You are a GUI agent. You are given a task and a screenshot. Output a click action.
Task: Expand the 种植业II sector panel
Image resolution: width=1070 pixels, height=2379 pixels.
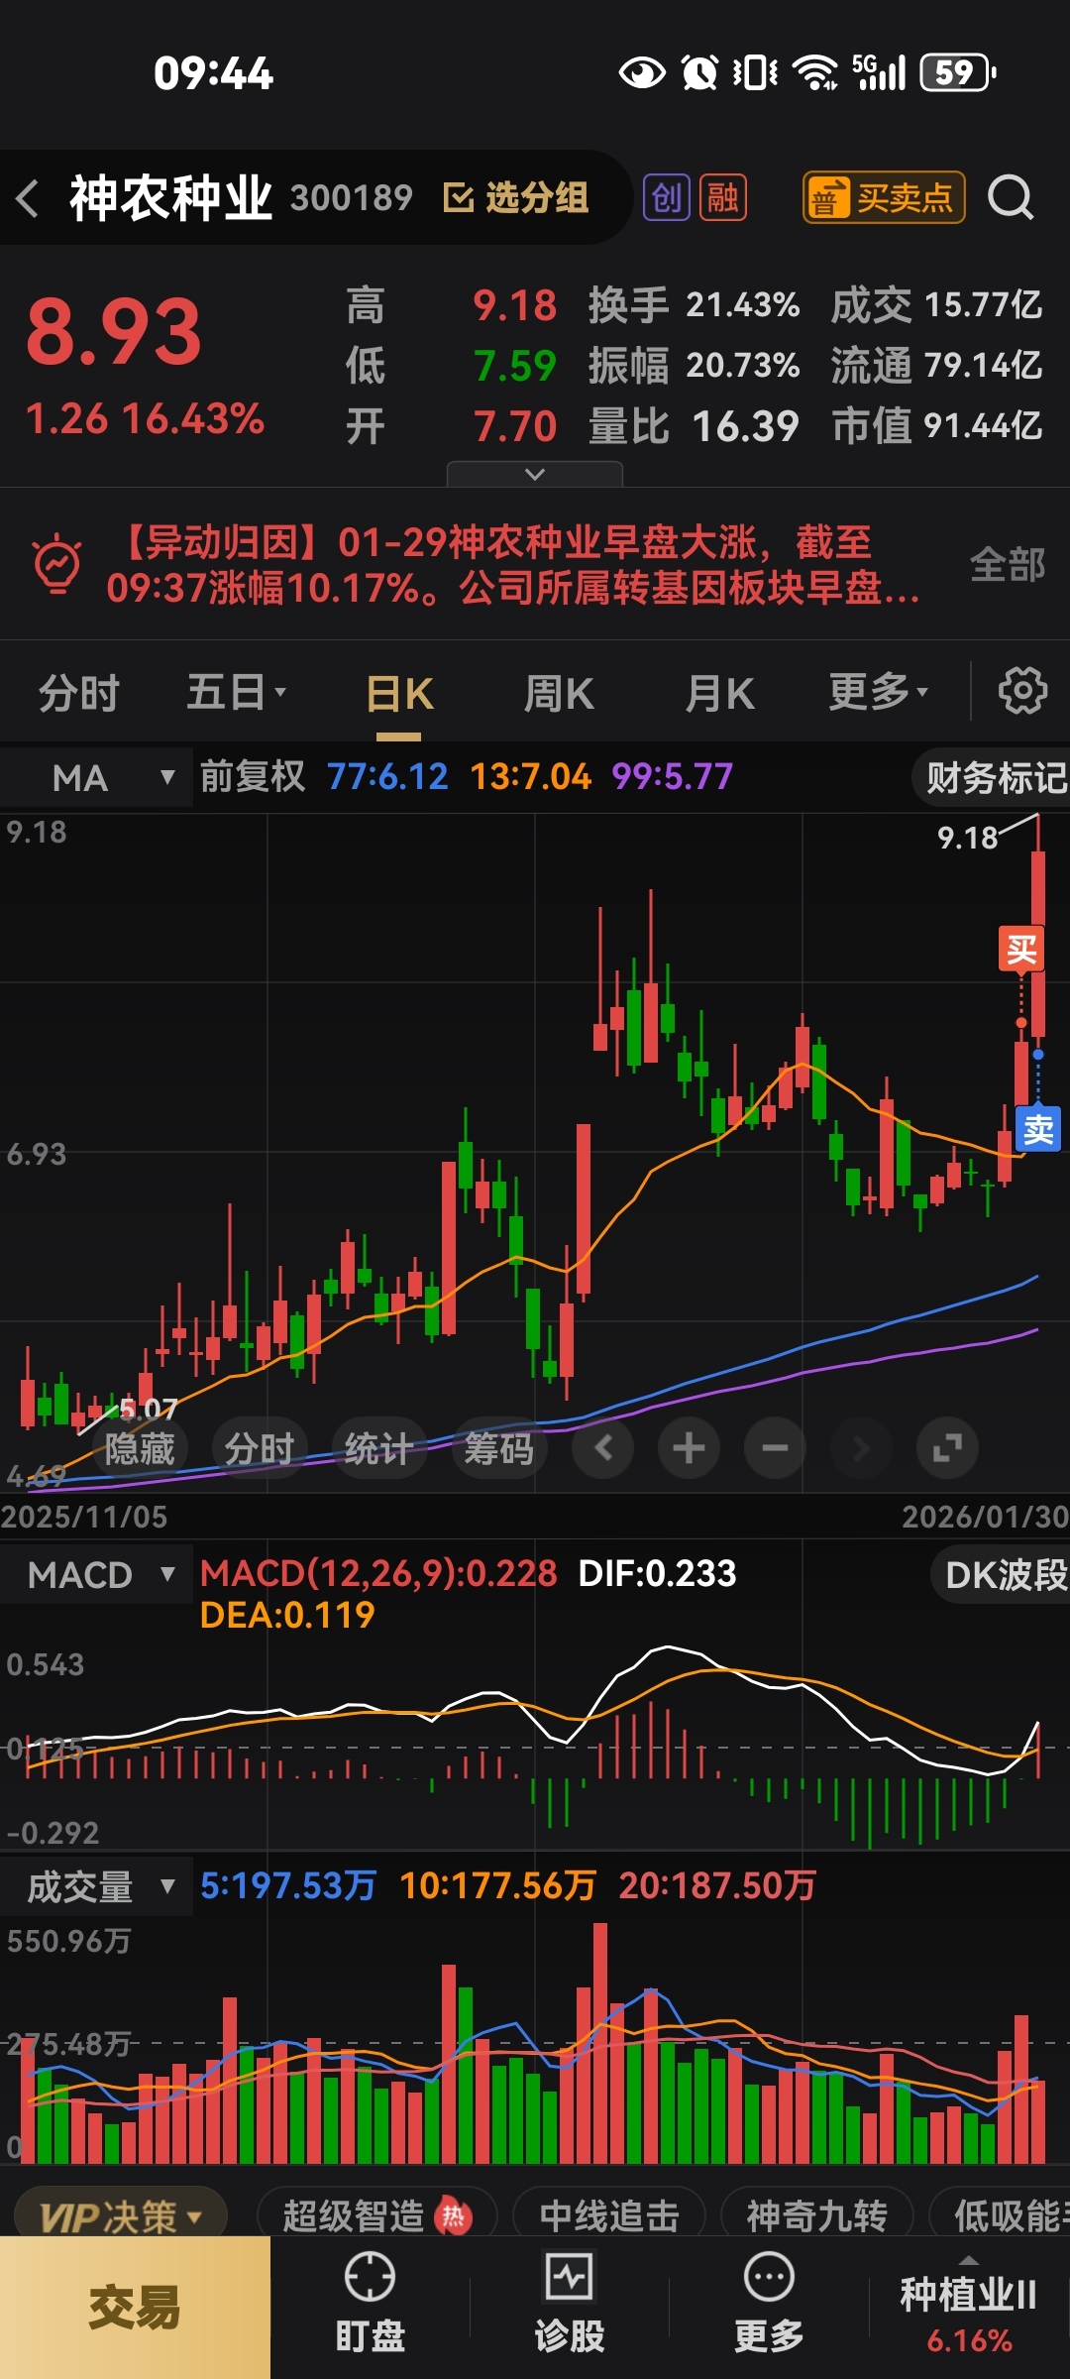[969, 2306]
